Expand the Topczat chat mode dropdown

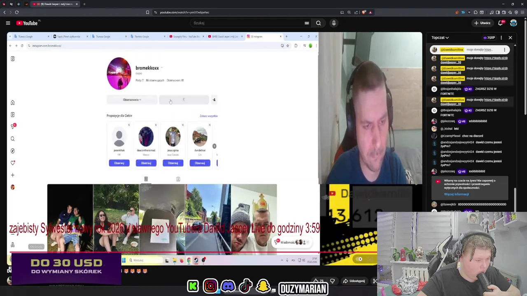click(x=440, y=38)
